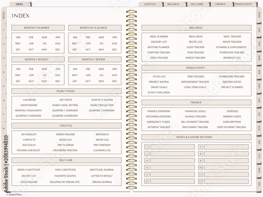Open Letter to Myself
The image size is (263, 197).
tap(102, 176)
